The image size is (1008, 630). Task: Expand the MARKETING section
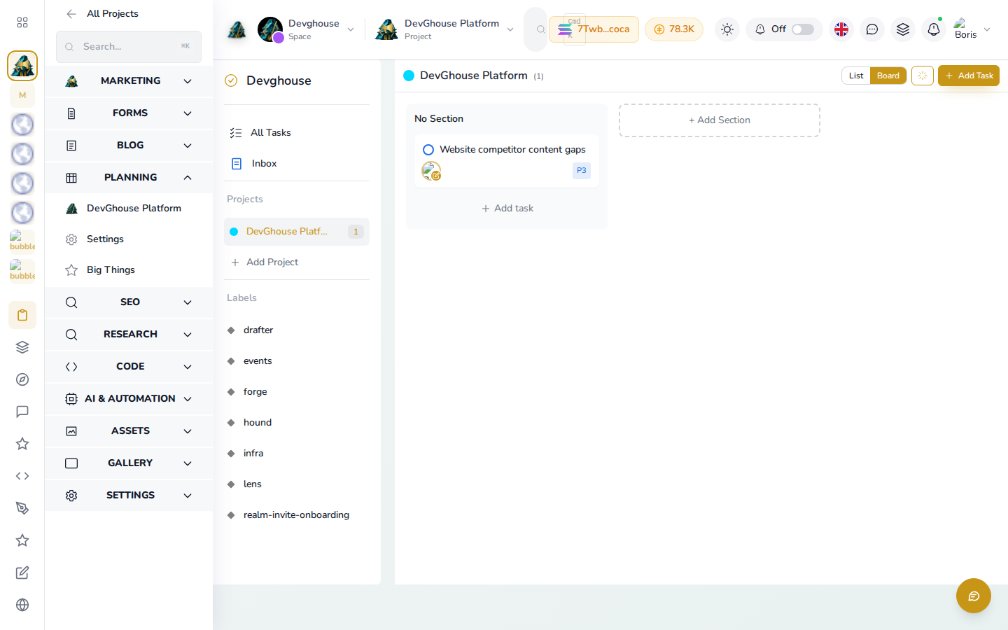point(129,81)
